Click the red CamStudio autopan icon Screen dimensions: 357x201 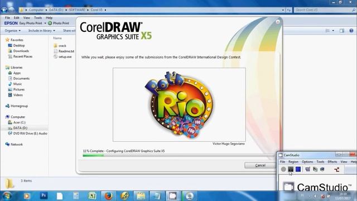tap(337, 169)
